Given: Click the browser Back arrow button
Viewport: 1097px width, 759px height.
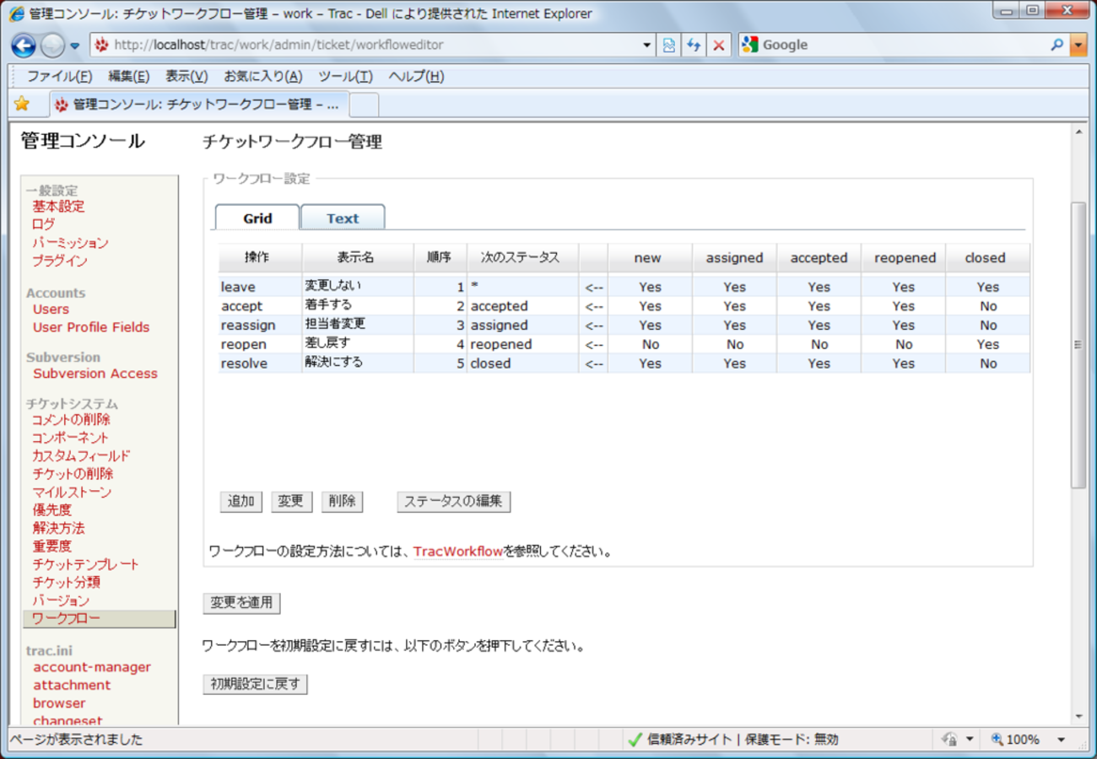Looking at the screenshot, I should tap(24, 46).
